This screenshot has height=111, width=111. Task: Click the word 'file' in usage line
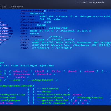56,71
